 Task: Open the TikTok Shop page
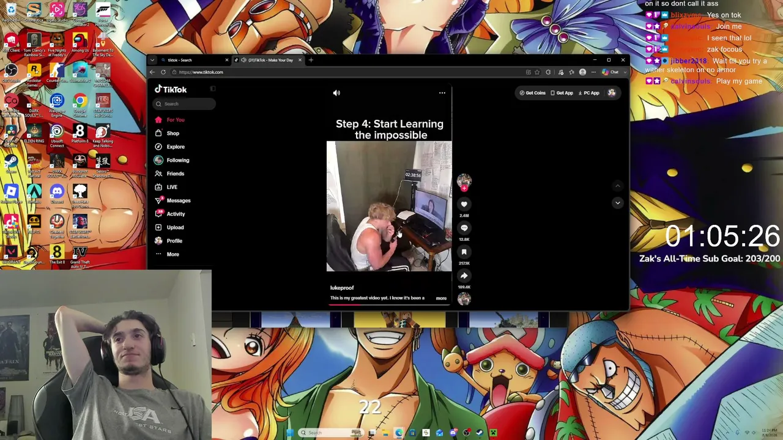(x=168, y=133)
